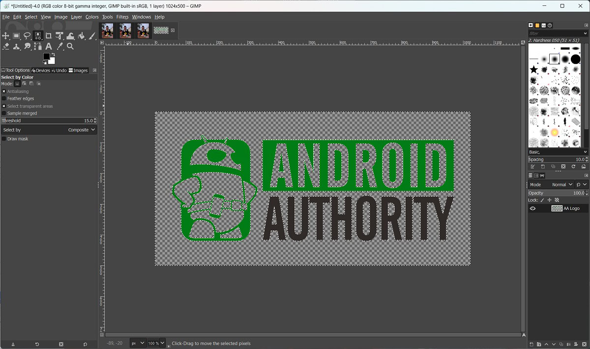Choose the Bucket Fill tool
590x349 pixels.
point(81,36)
